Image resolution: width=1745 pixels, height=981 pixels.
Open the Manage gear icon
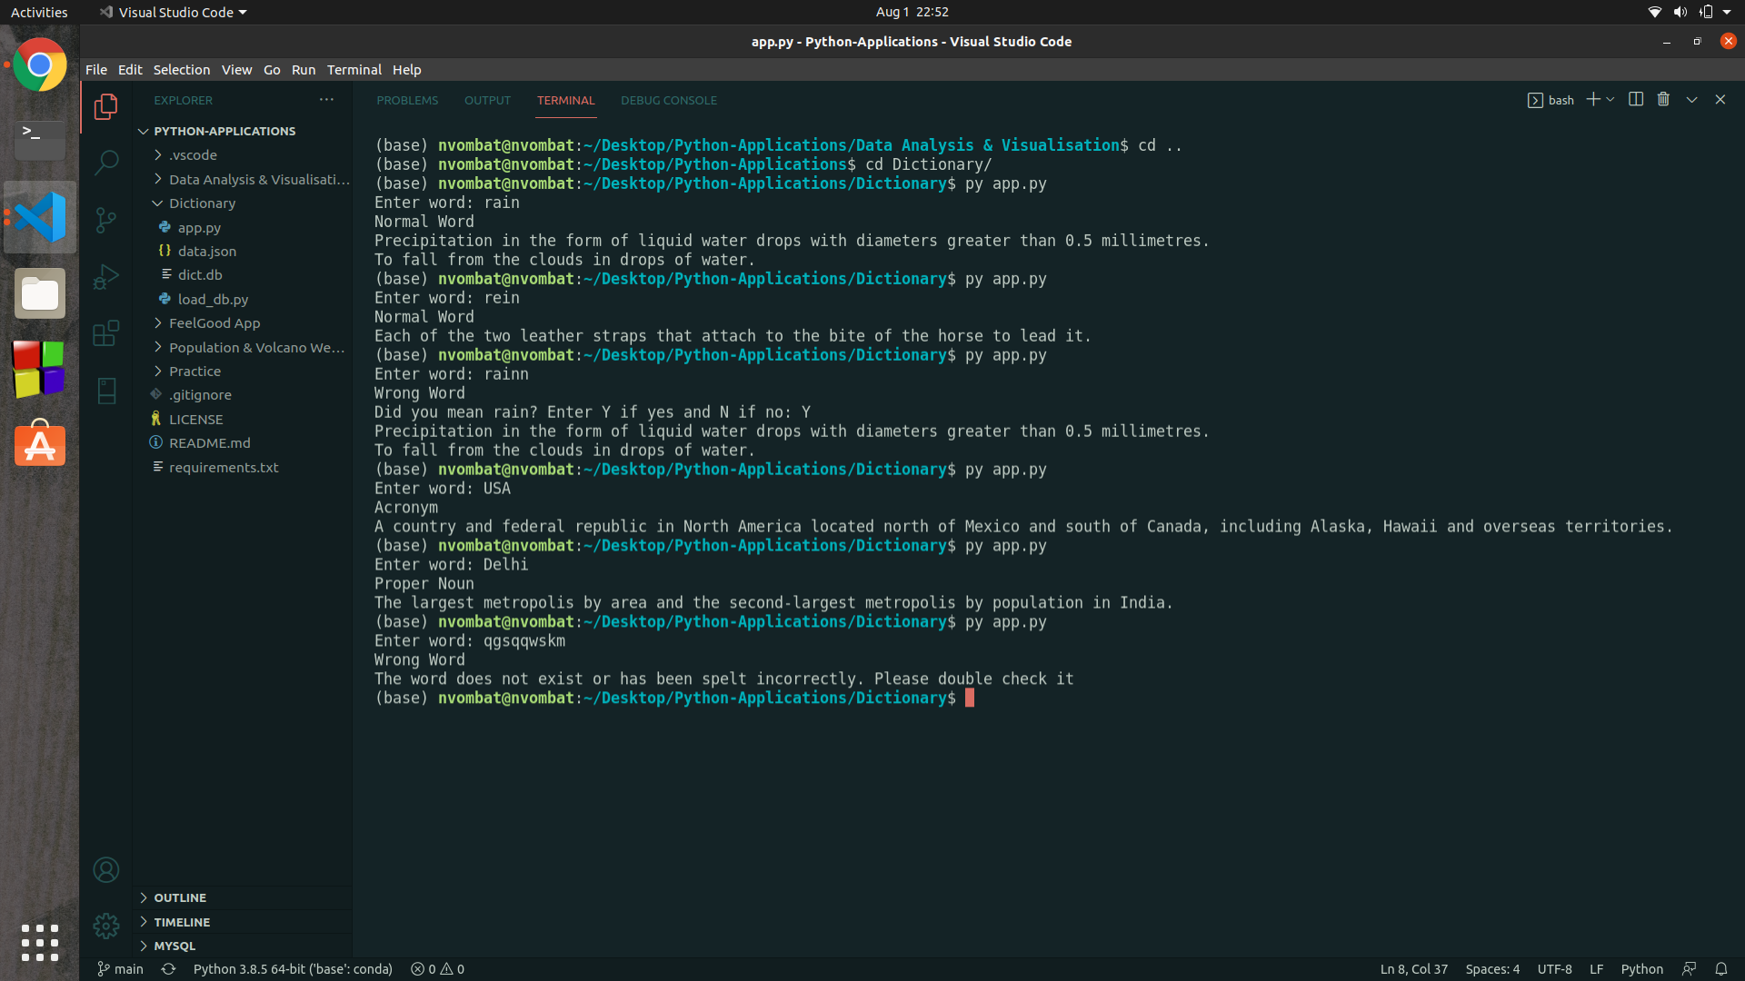(x=106, y=926)
